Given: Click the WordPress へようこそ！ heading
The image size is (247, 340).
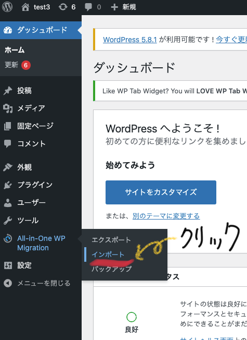Looking at the screenshot, I should click(163, 129).
